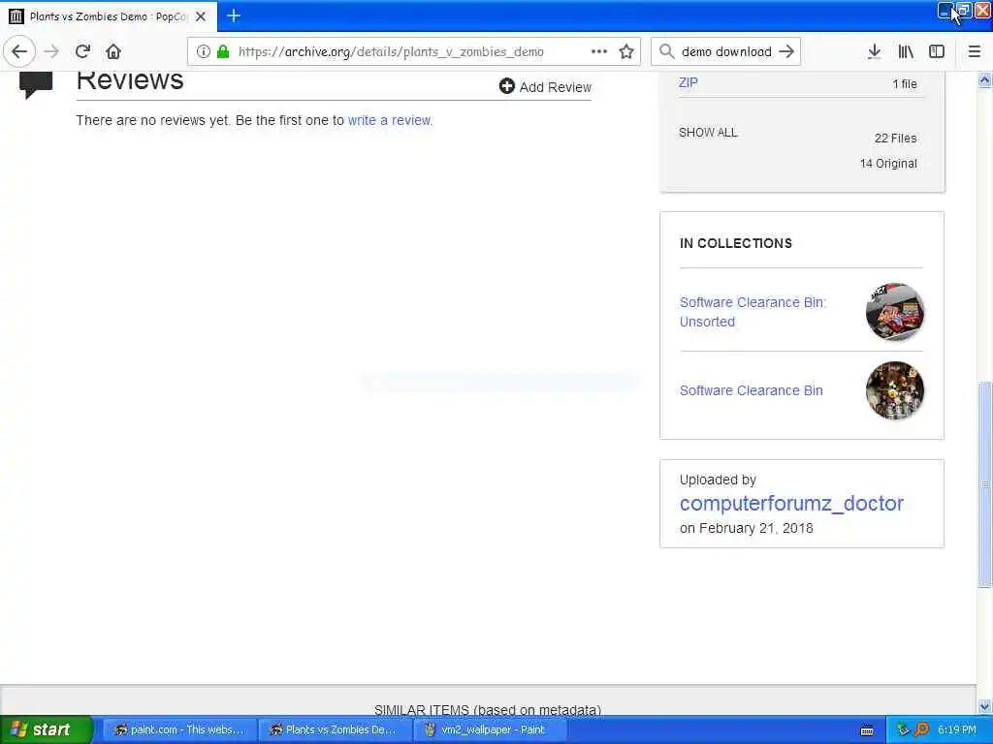This screenshot has height=744, width=993.
Task: Show site information icon in address bar
Action: tap(203, 52)
